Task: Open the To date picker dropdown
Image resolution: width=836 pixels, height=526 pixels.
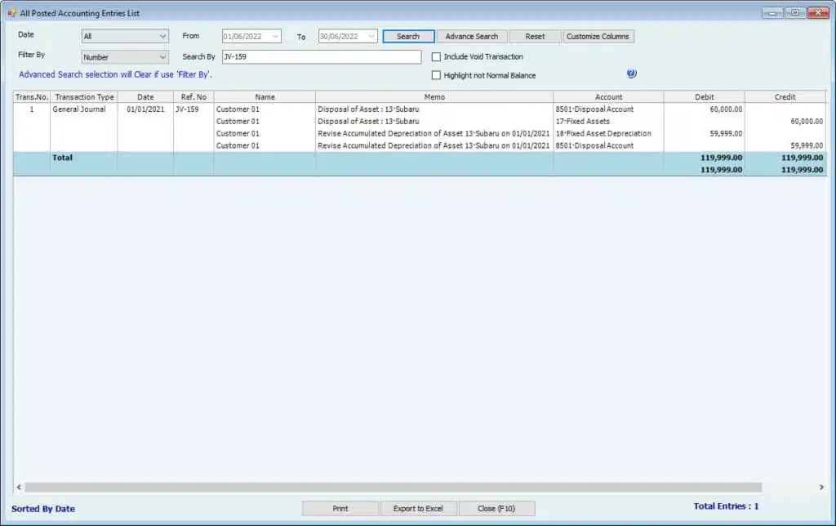Action: [371, 37]
